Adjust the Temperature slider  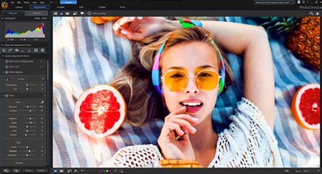point(28,85)
